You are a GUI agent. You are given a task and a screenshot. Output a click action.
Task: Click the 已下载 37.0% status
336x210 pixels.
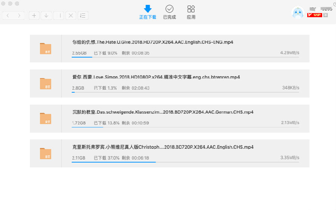point(106,158)
